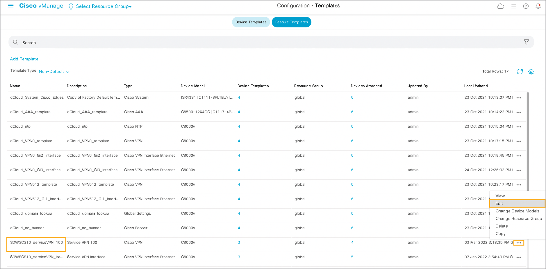Open the hamburger navigation menu
Viewport: 546px width, 269px height.
(11, 6)
